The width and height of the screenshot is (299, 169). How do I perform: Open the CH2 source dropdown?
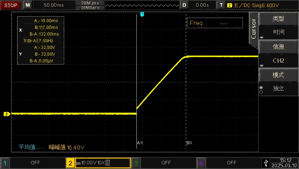pyautogui.click(x=278, y=61)
